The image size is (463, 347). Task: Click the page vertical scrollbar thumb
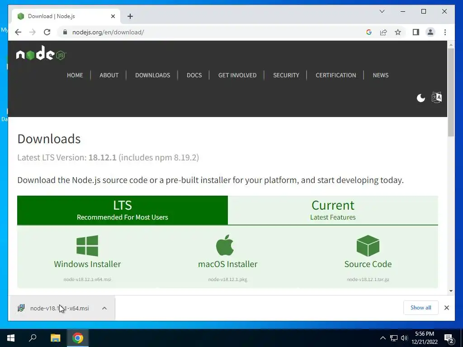point(451,92)
